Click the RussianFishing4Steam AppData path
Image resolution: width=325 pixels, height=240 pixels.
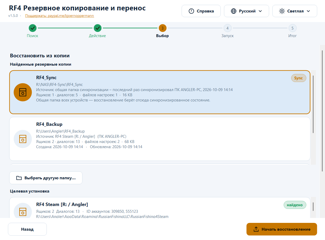tap(102, 216)
